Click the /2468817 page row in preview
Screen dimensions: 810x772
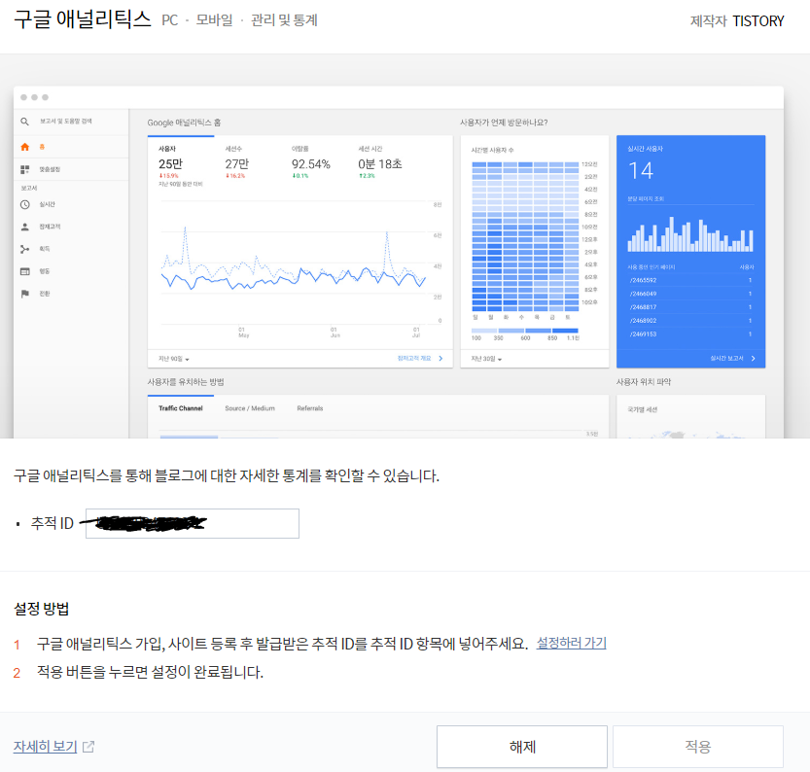pos(690,307)
